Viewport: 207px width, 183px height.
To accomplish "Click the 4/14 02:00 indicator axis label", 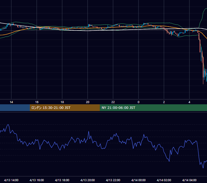I will tap(164, 180).
